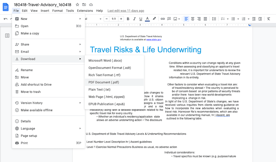276x162 pixels.
Task: Expand the insert image dropdown arrow
Action: tap(179, 19)
